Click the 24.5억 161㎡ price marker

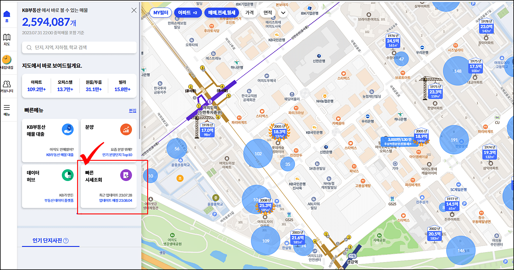[393, 40]
